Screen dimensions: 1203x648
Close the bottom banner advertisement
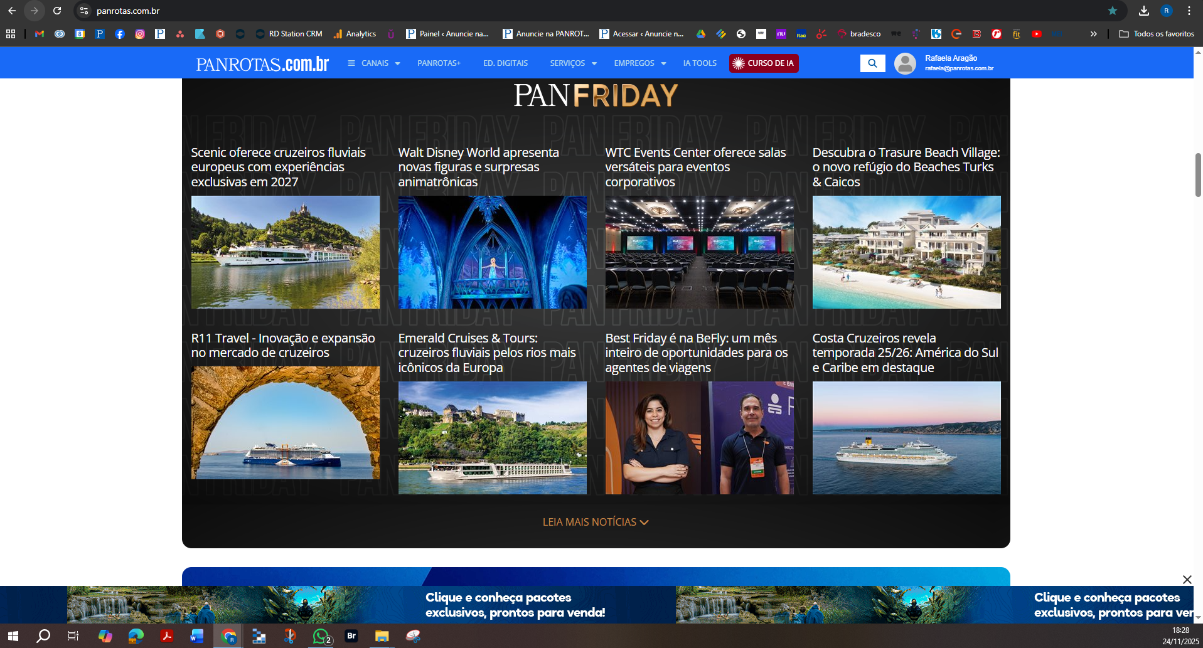[x=1187, y=580]
